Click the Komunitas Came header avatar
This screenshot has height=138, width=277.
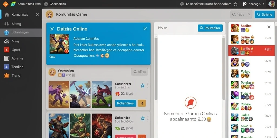pos(50,15)
